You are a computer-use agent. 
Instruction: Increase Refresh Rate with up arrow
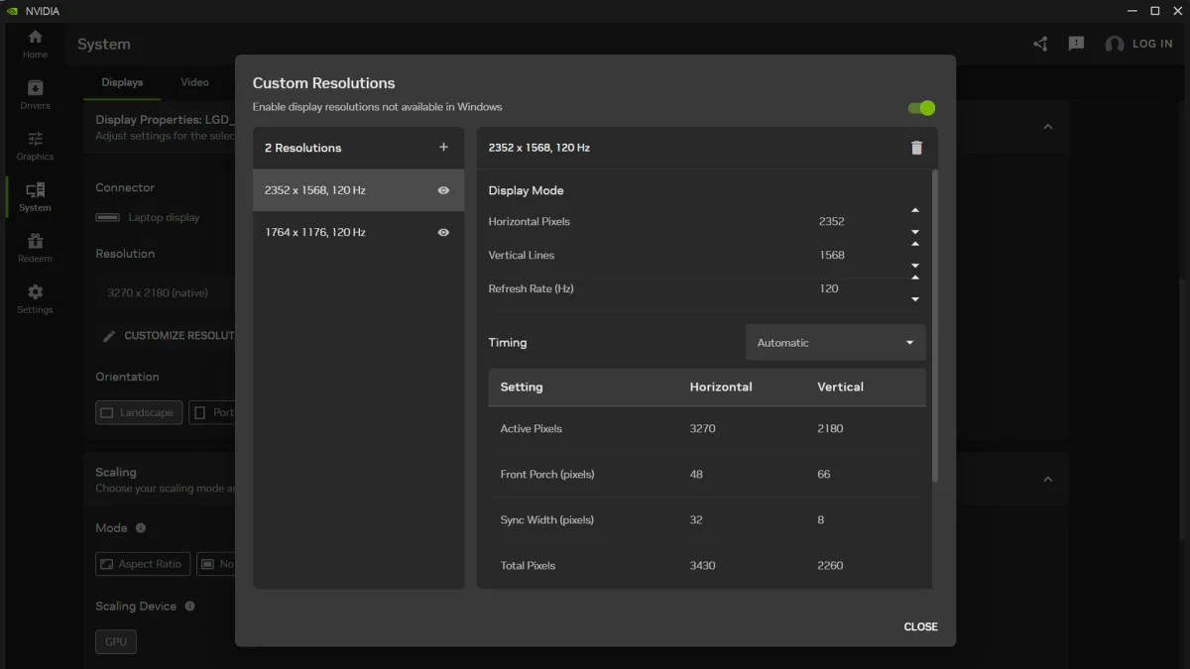[915, 278]
